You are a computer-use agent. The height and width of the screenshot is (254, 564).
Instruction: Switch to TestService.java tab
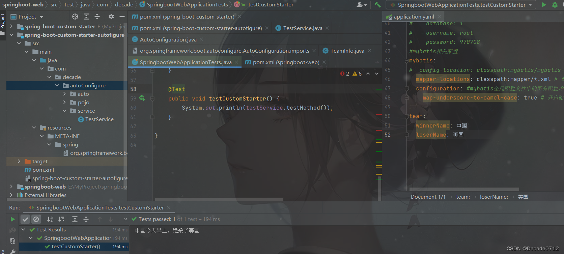pyautogui.click(x=303, y=28)
